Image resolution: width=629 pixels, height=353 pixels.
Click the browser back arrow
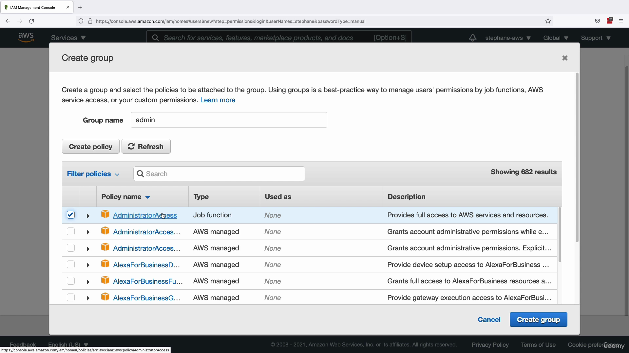pos(8,21)
